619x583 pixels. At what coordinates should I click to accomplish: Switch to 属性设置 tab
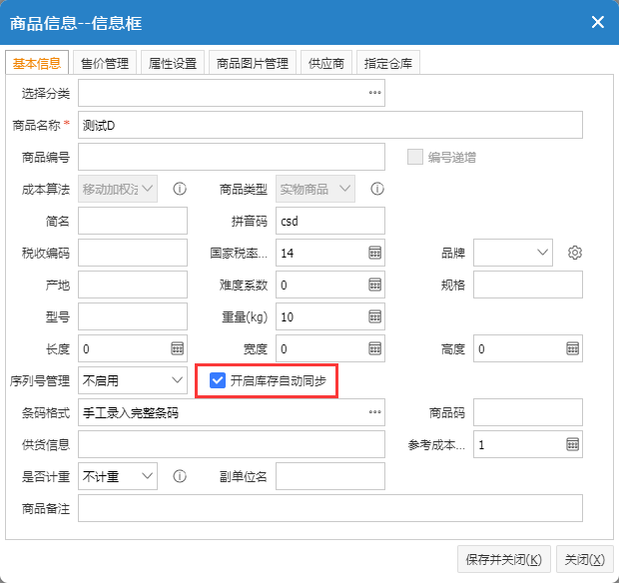[173, 63]
